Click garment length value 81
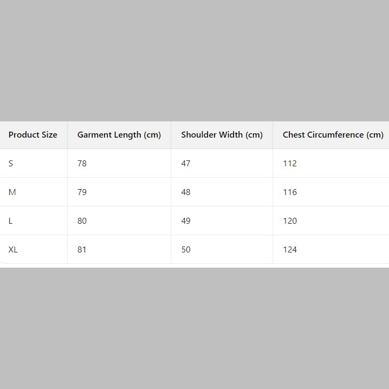Image resolution: width=389 pixels, height=389 pixels. tap(82, 250)
